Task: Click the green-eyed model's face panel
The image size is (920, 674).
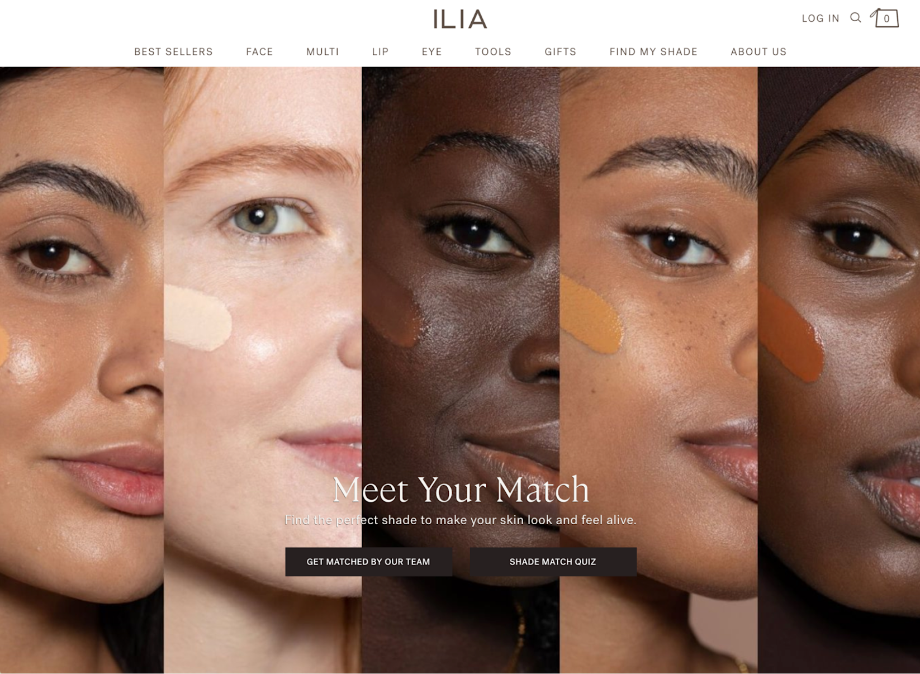Action: click(x=263, y=370)
